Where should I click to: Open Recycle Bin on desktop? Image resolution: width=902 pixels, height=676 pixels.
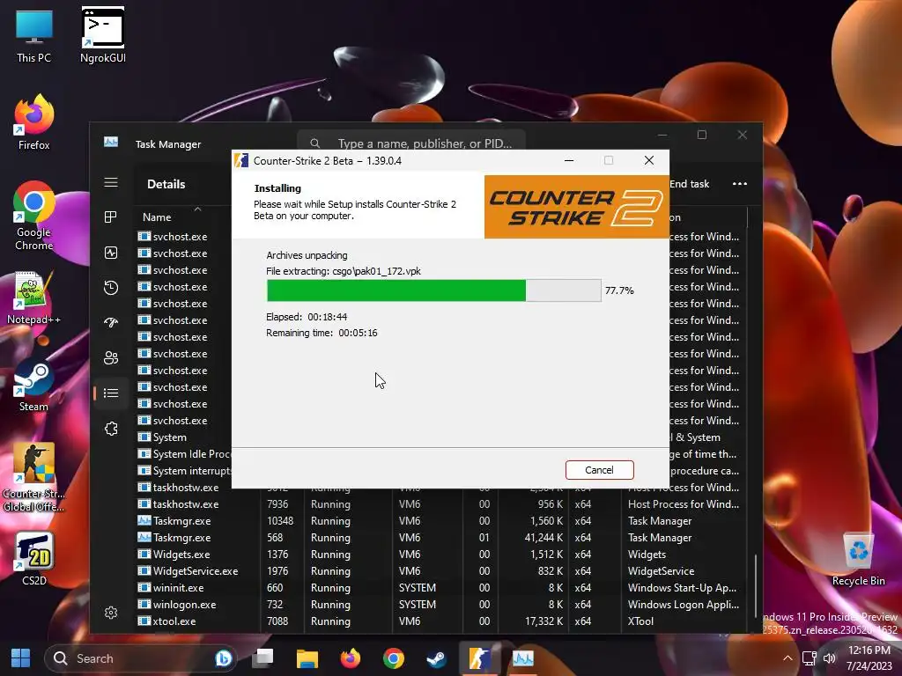click(x=858, y=559)
